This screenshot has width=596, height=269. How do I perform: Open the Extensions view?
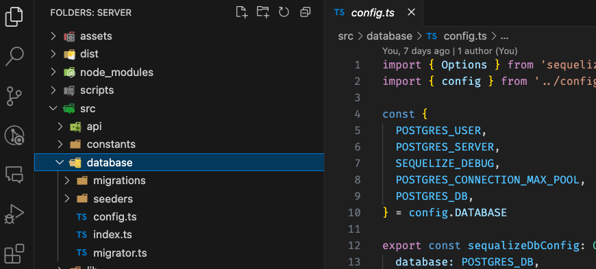point(14,253)
